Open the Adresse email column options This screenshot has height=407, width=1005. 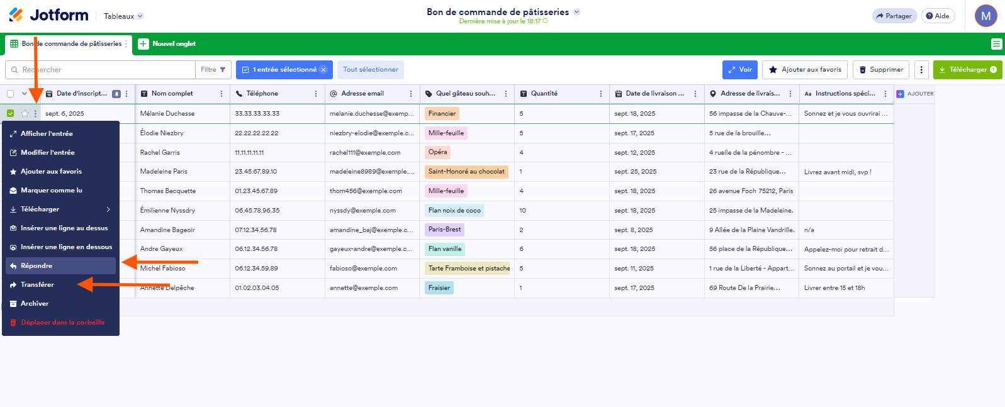[411, 94]
